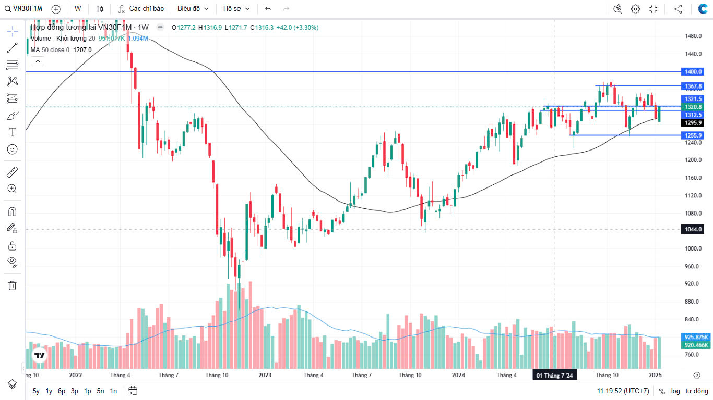Enable the magnet snapping mode
This screenshot has height=400, width=713.
(x=13, y=211)
